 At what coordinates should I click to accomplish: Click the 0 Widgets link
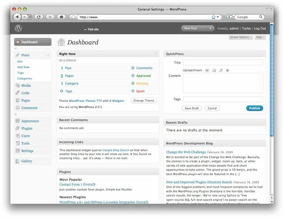(x=117, y=101)
